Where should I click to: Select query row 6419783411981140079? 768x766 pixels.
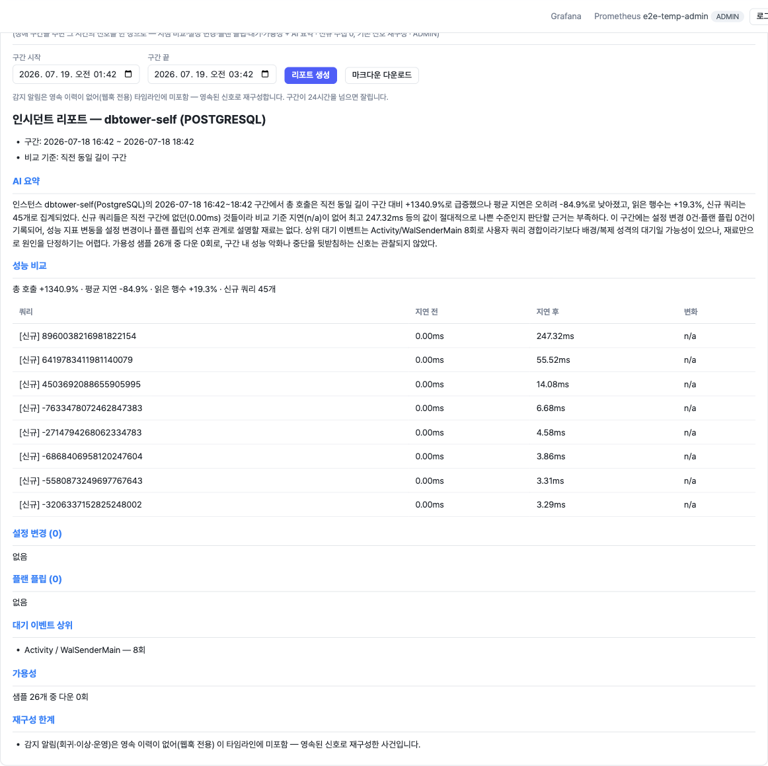coord(383,360)
